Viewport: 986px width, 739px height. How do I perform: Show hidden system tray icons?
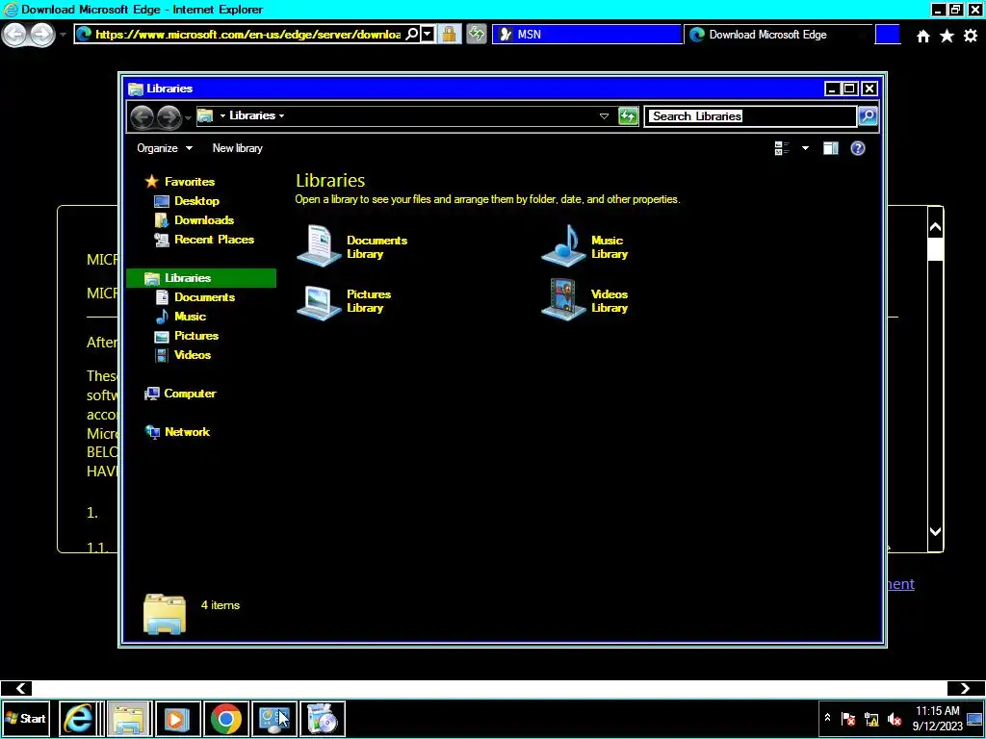(x=827, y=718)
